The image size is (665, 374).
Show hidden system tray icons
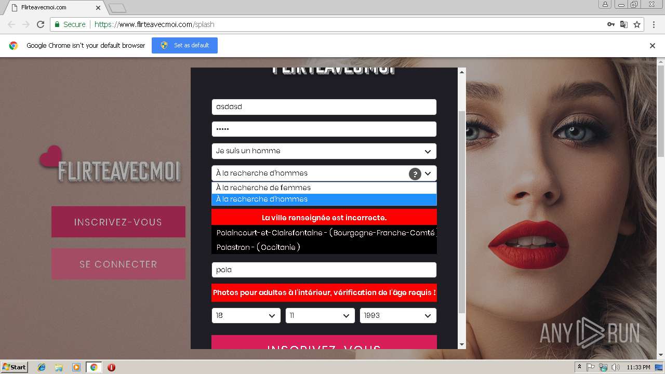pos(579,367)
